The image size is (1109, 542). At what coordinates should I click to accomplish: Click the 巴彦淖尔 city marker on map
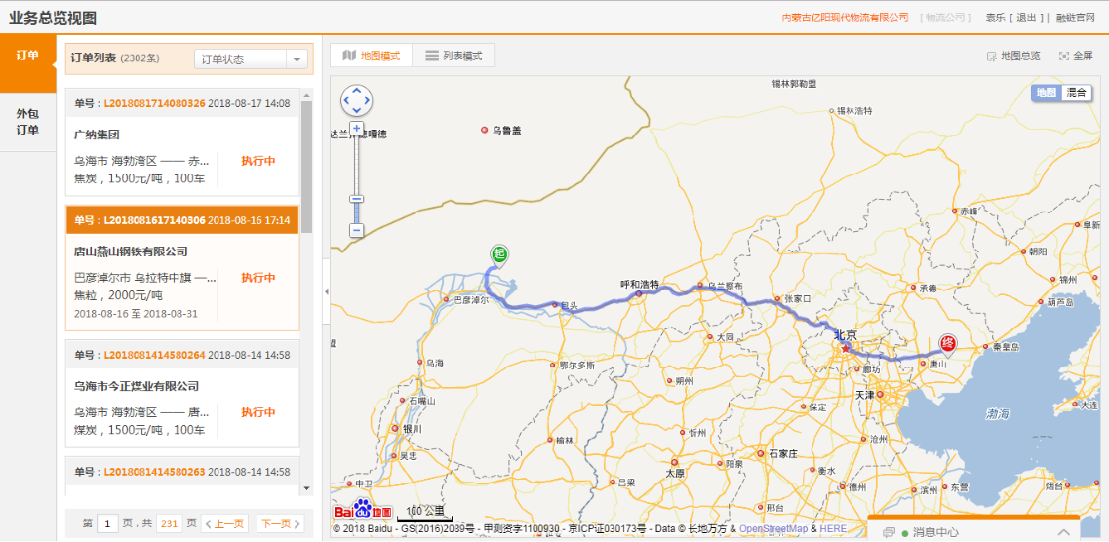point(446,299)
